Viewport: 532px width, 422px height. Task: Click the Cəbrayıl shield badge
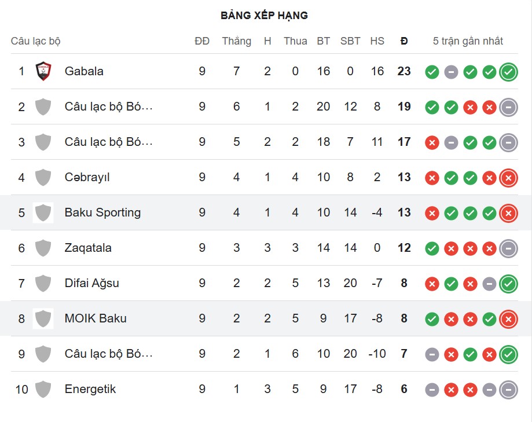pos(43,177)
